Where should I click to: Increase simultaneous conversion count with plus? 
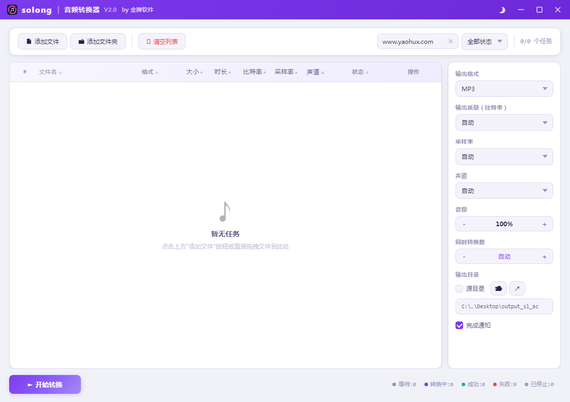[544, 257]
